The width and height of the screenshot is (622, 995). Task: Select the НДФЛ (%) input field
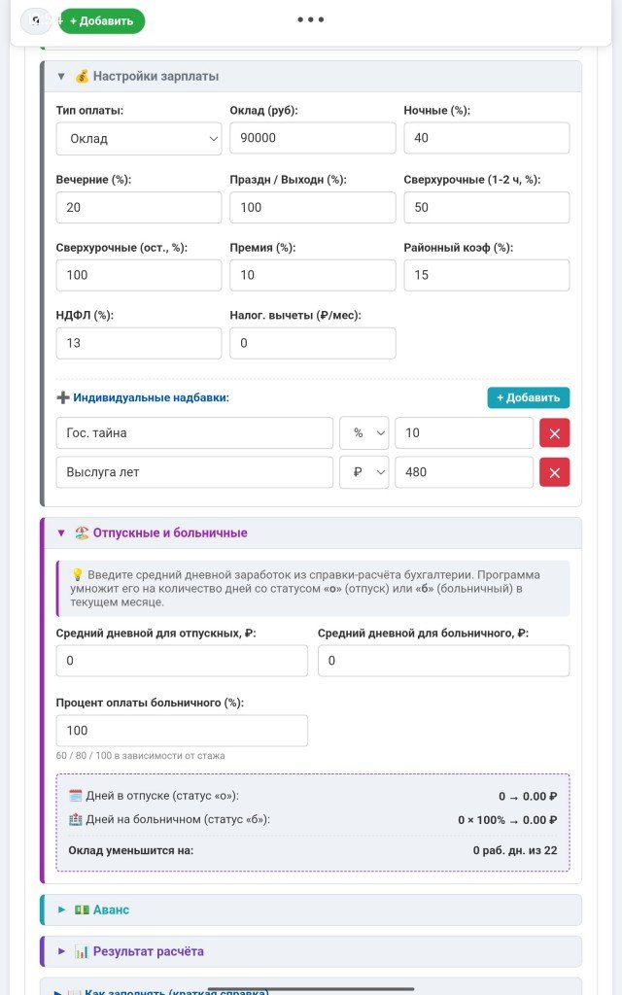pos(138,343)
